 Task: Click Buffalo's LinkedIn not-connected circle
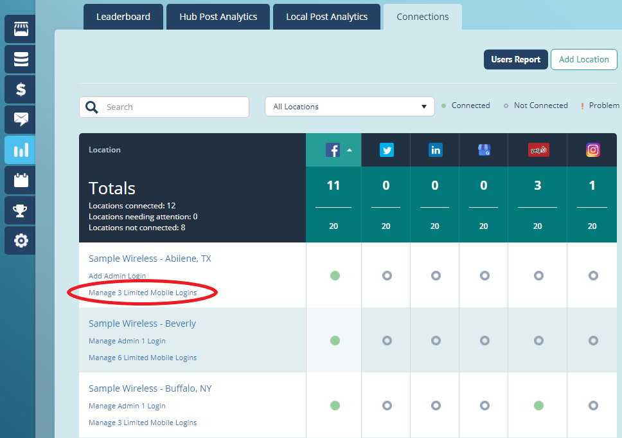(x=436, y=405)
